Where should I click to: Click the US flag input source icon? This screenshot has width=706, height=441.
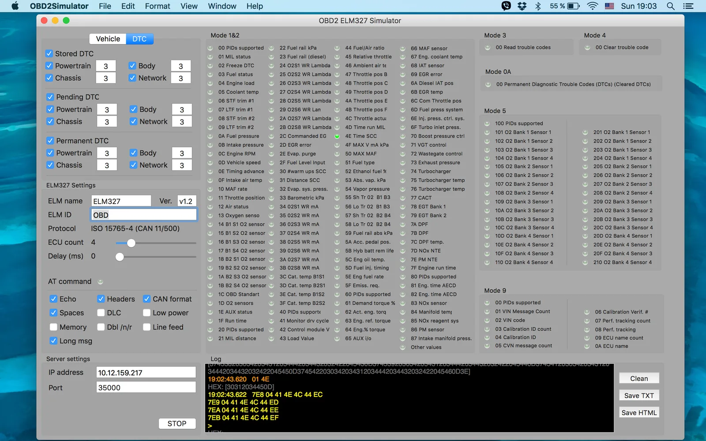[x=609, y=6]
